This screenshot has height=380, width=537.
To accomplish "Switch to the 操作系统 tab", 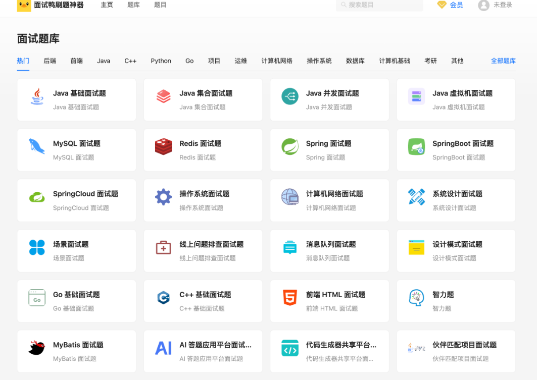I will 319,61.
